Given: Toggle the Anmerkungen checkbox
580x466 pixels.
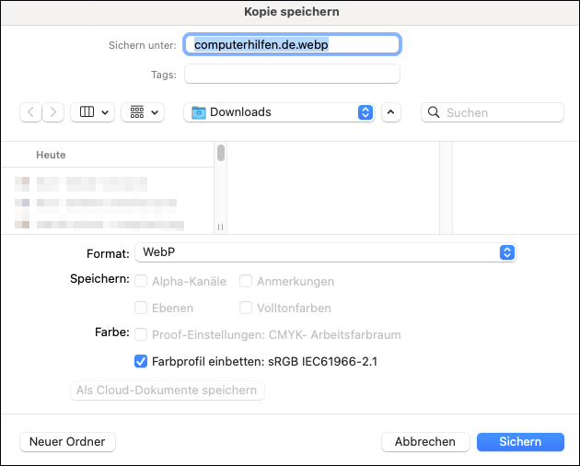Looking at the screenshot, I should coord(246,281).
